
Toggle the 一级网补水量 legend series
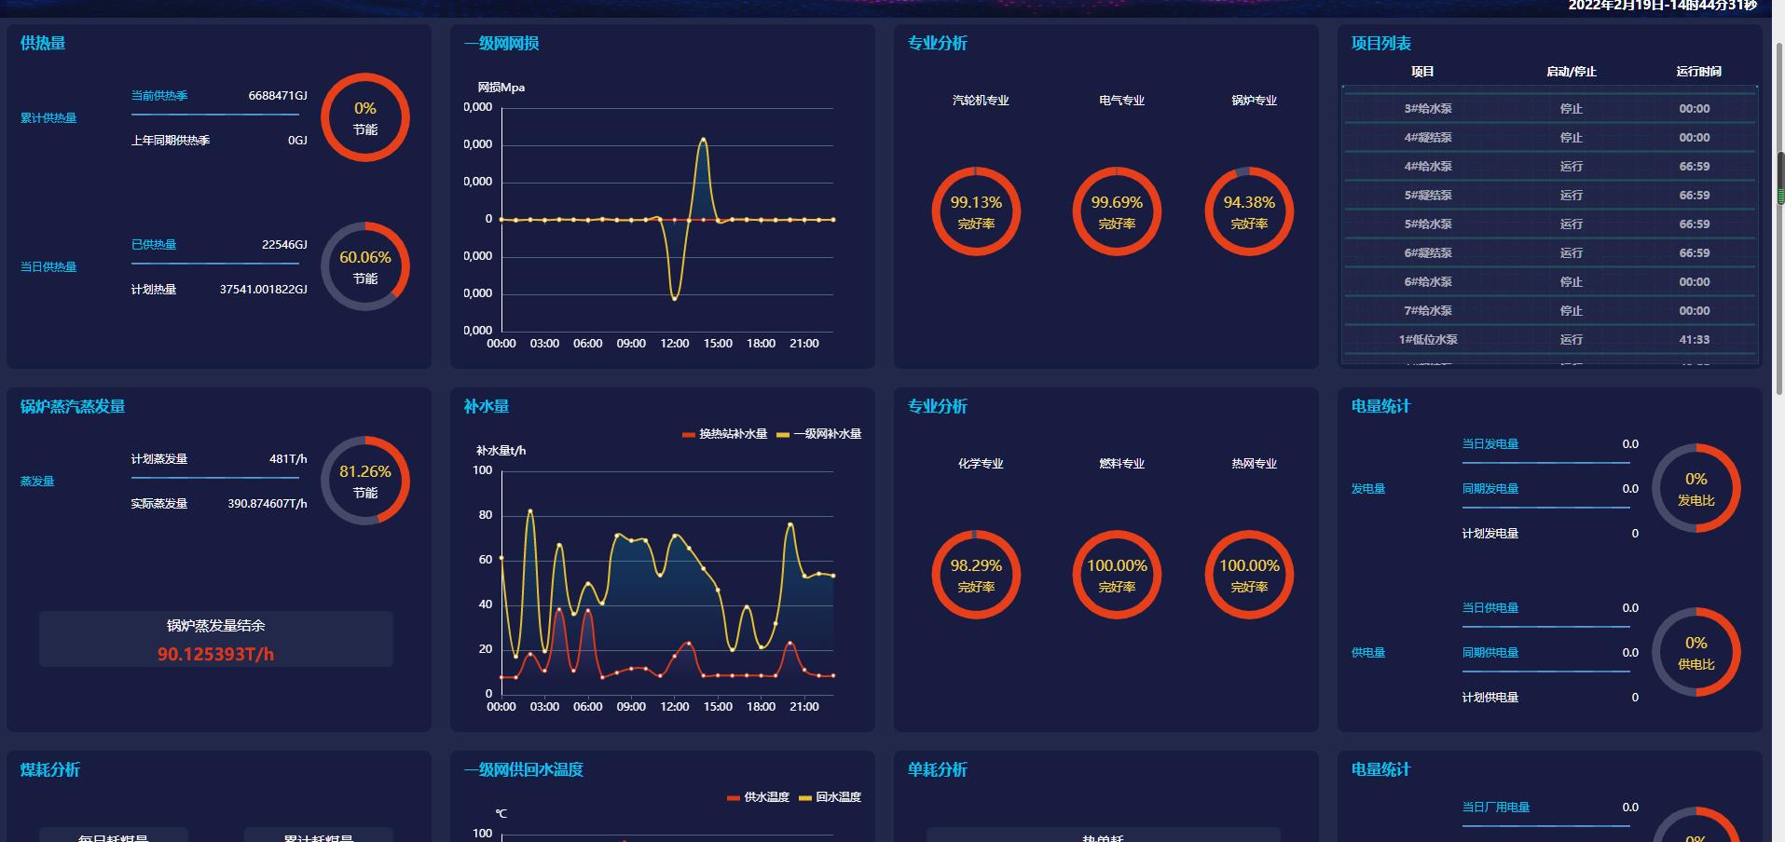pyautogui.click(x=819, y=434)
